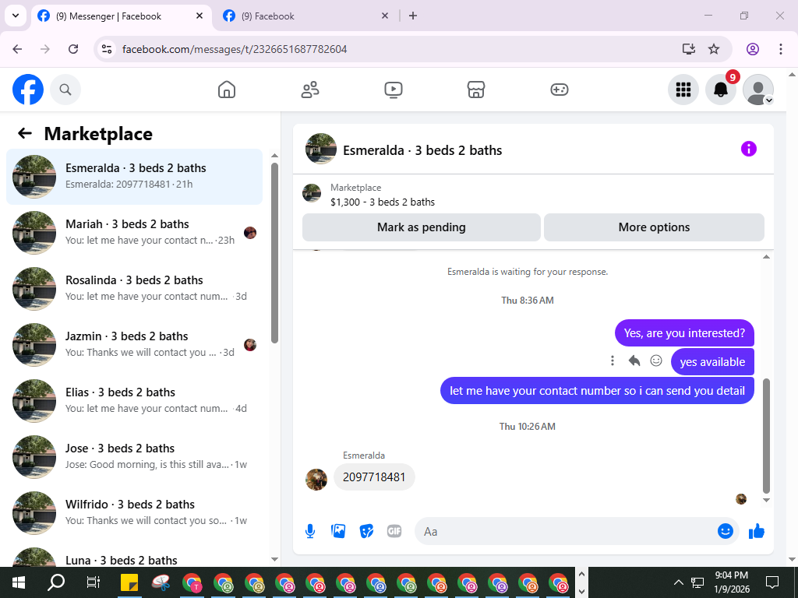798x598 pixels.
Task: Open Sticky Notes on taskbar
Action: click(x=129, y=582)
